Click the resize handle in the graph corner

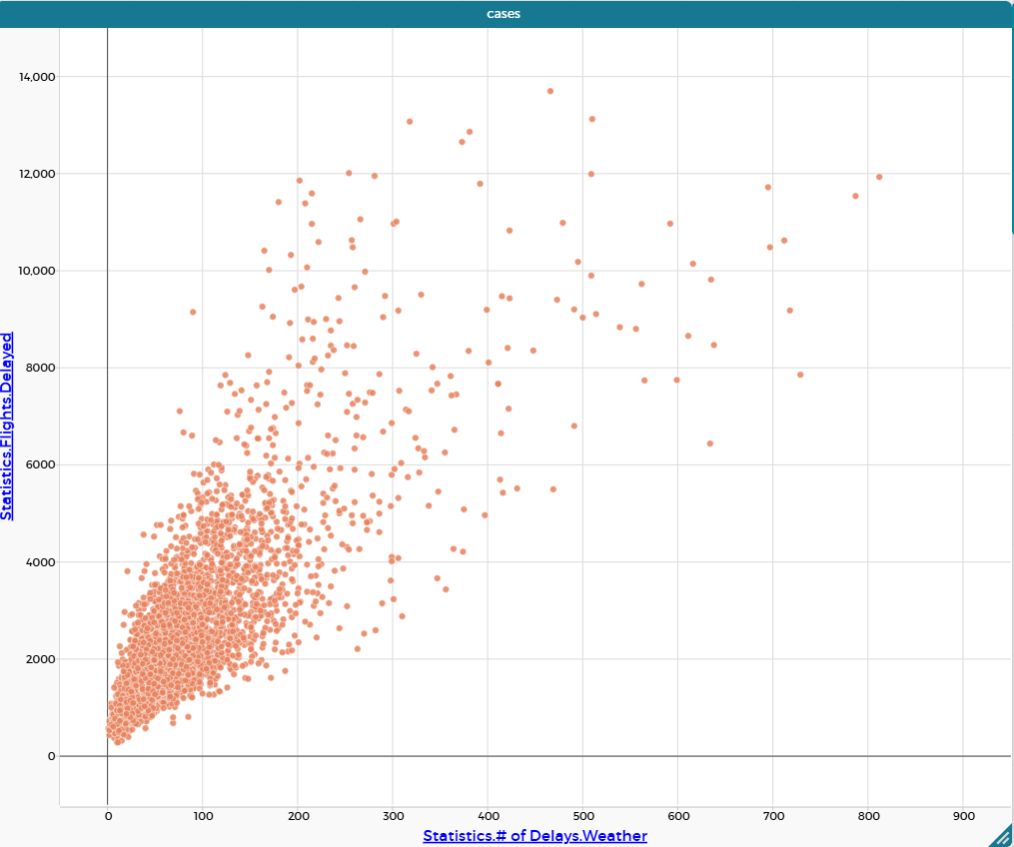pos(1002,836)
